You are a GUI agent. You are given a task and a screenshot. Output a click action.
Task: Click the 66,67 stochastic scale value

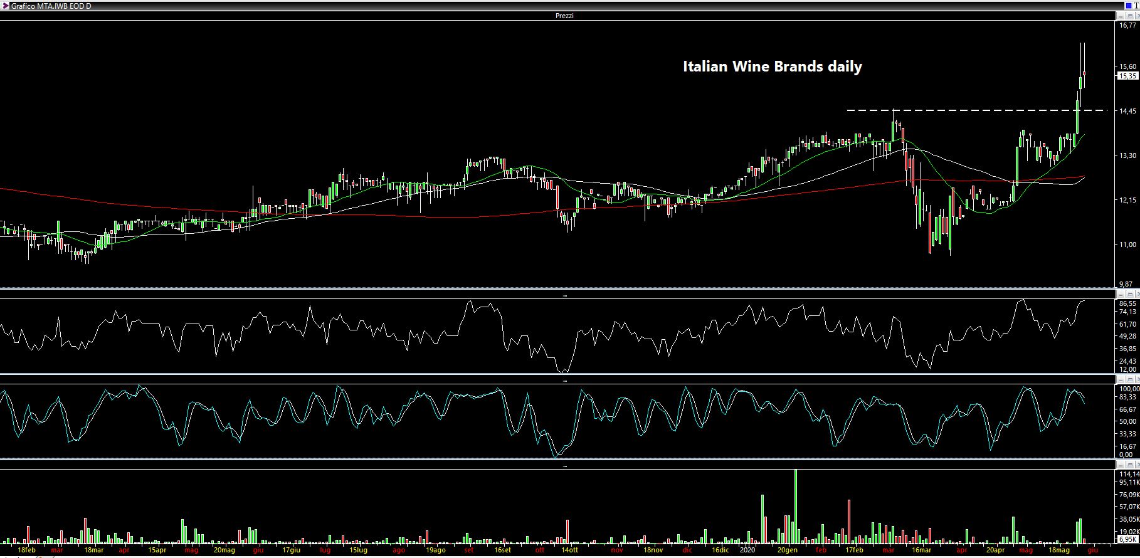[1127, 409]
